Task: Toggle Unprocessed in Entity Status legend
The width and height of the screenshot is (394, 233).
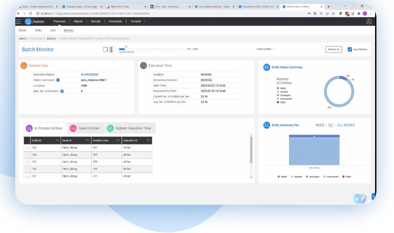Action: tap(284, 99)
